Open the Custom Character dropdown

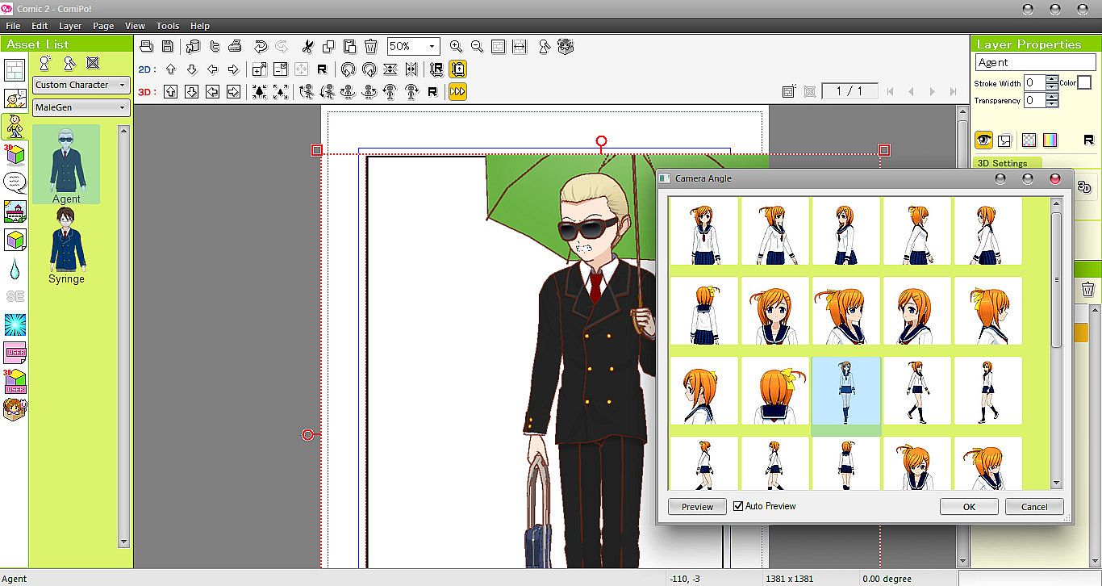[x=81, y=85]
